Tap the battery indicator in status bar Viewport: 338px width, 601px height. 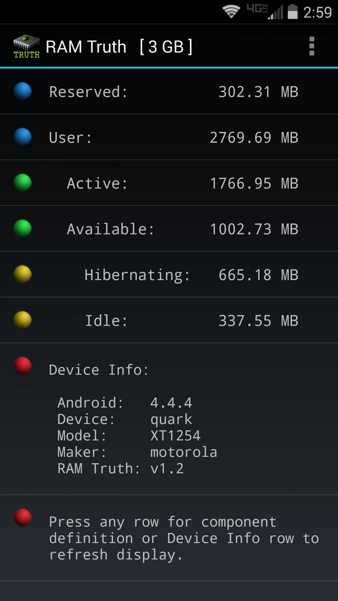pyautogui.click(x=292, y=12)
